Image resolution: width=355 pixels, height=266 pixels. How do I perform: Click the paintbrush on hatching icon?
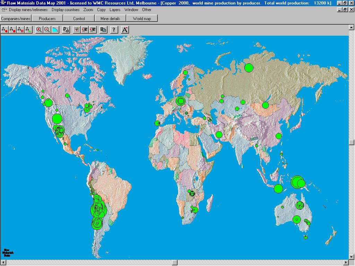coord(77,30)
